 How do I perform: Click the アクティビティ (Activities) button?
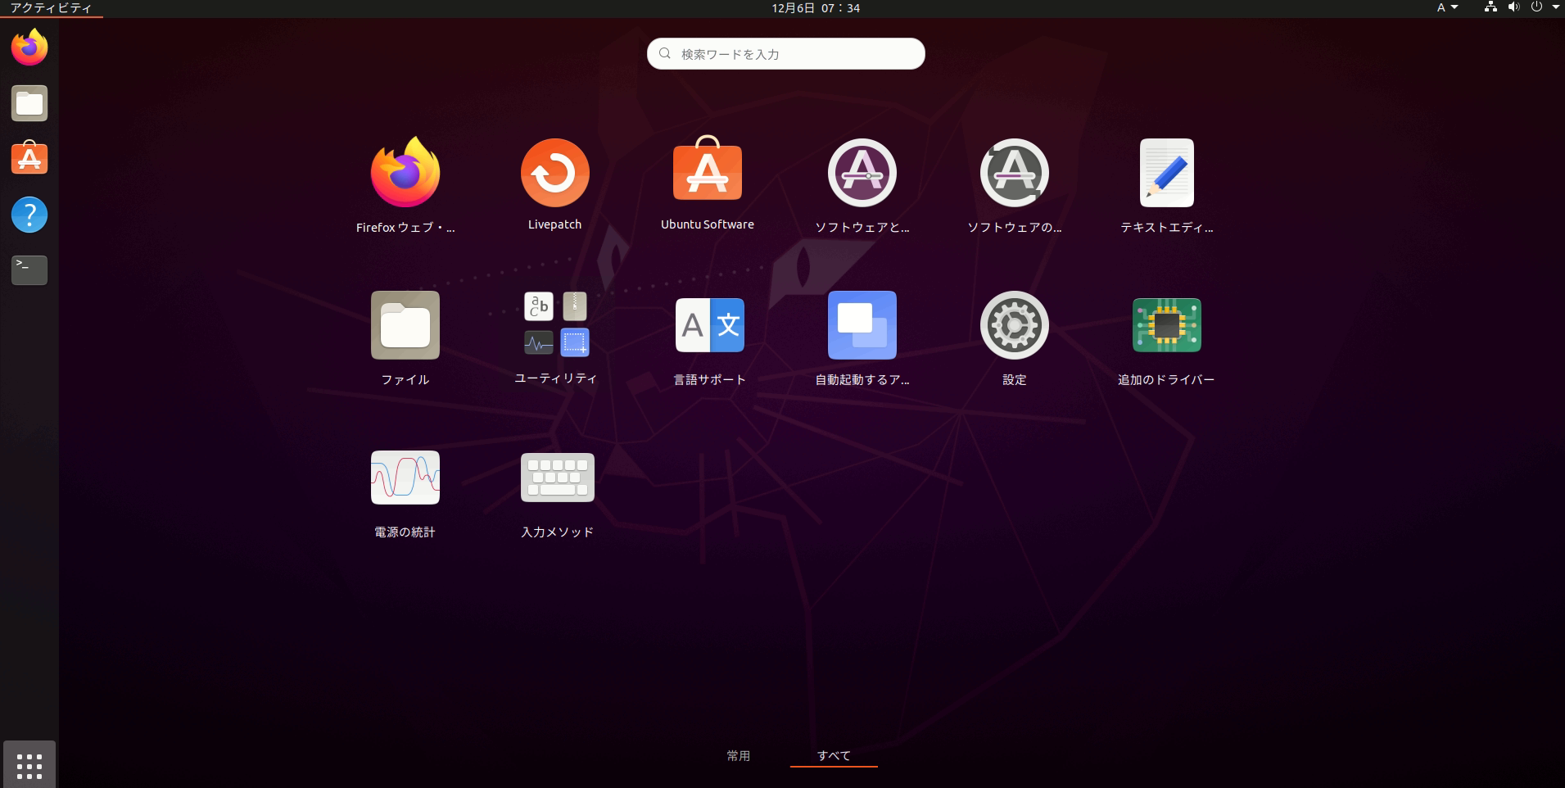point(51,8)
